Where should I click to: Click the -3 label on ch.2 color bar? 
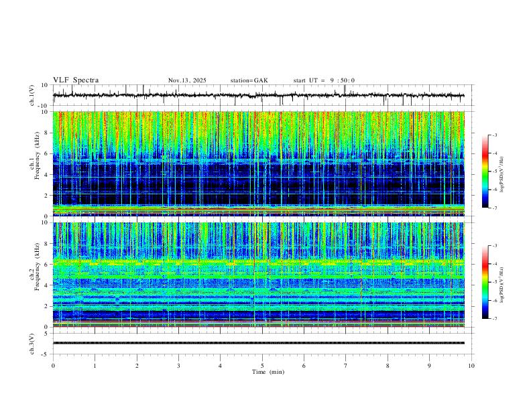click(x=494, y=246)
